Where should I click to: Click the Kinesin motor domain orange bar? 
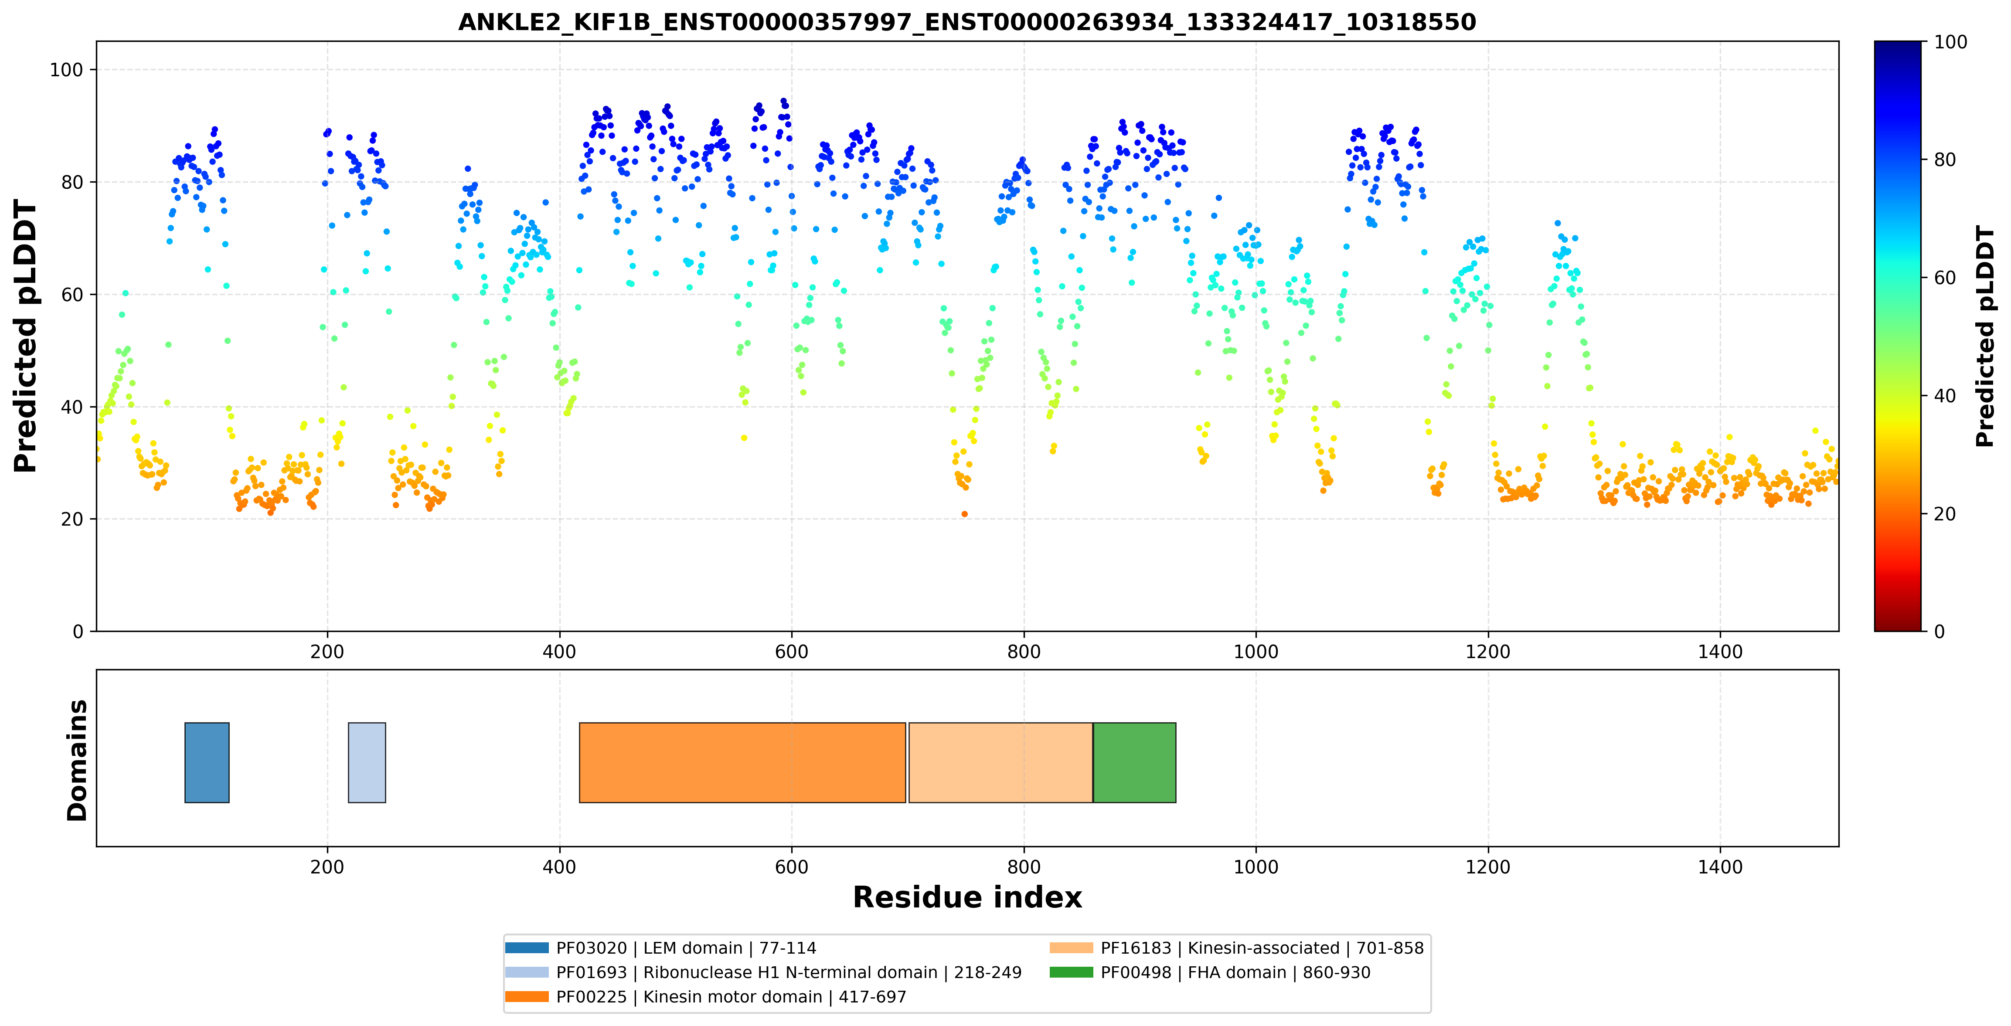[742, 762]
